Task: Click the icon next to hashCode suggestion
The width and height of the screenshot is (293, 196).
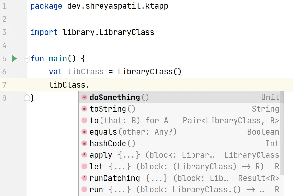Action: 84,144
